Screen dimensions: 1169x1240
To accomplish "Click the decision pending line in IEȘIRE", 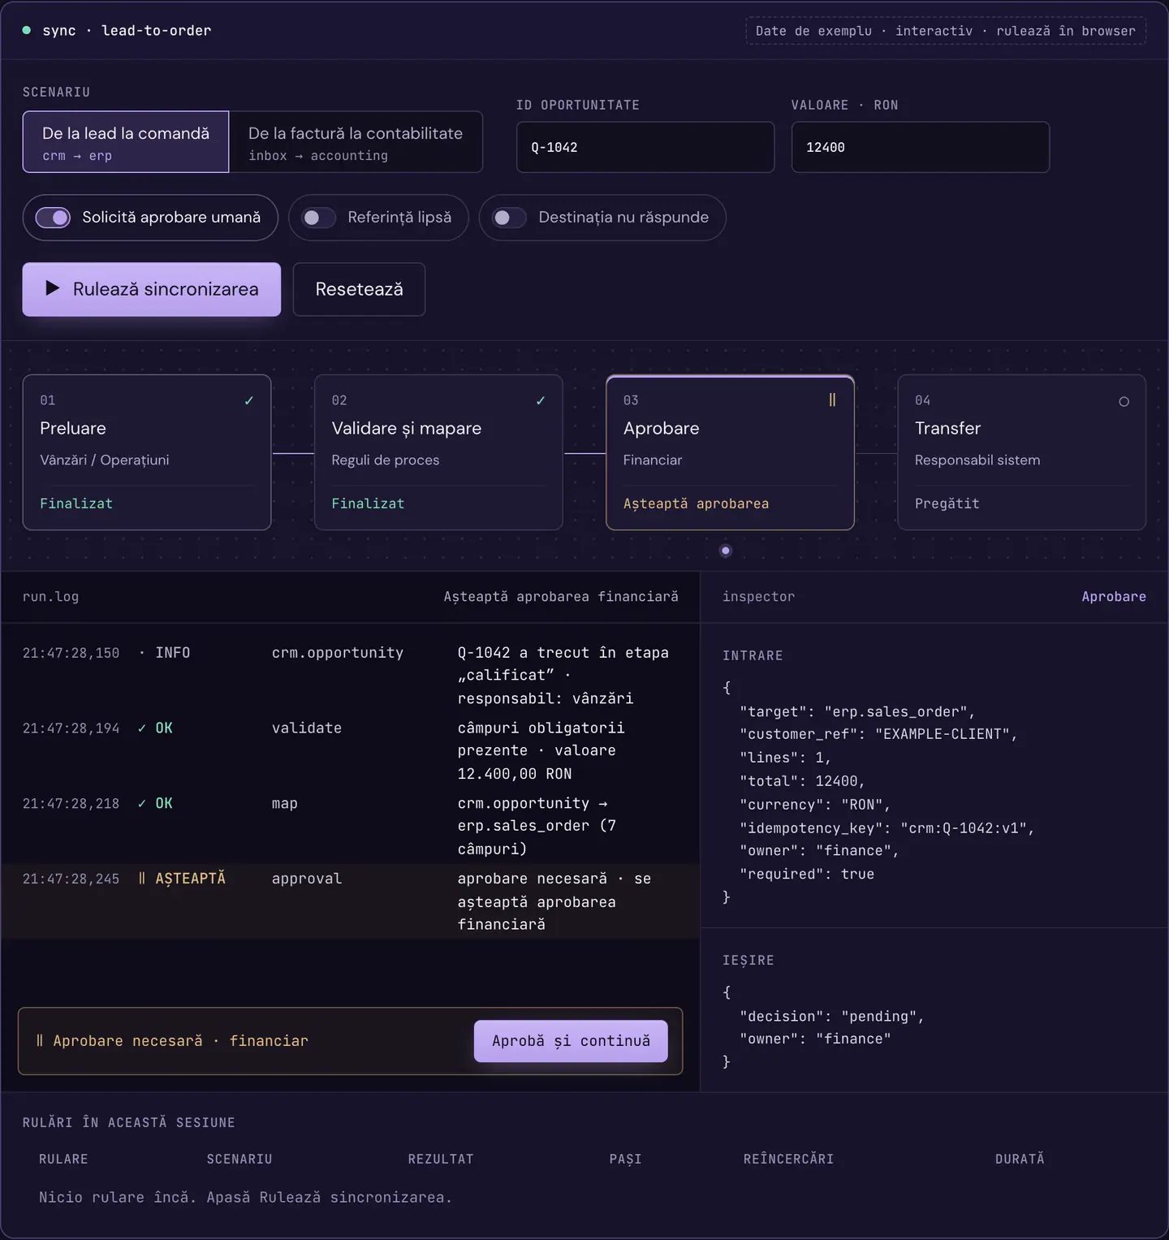I will coord(832,1017).
